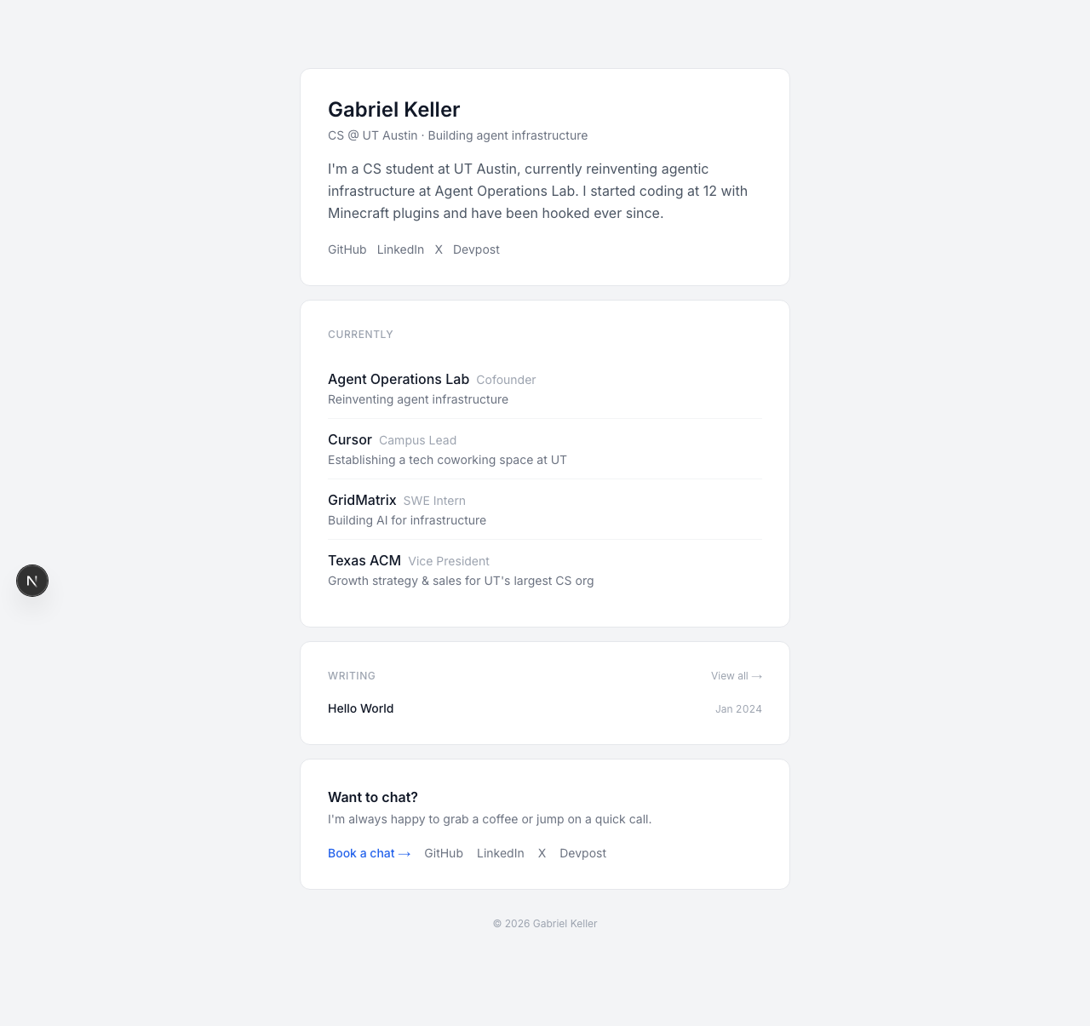Screen dimensions: 1090x1026
Task: Open GitHub link in the profile header card
Action: (347, 249)
